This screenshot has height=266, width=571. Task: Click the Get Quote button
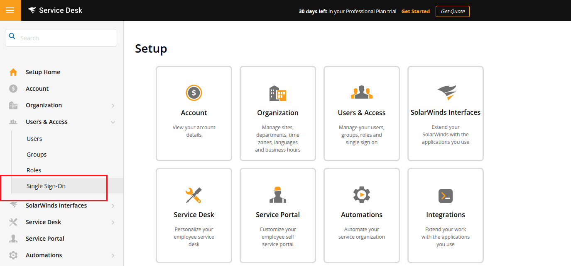453,12
